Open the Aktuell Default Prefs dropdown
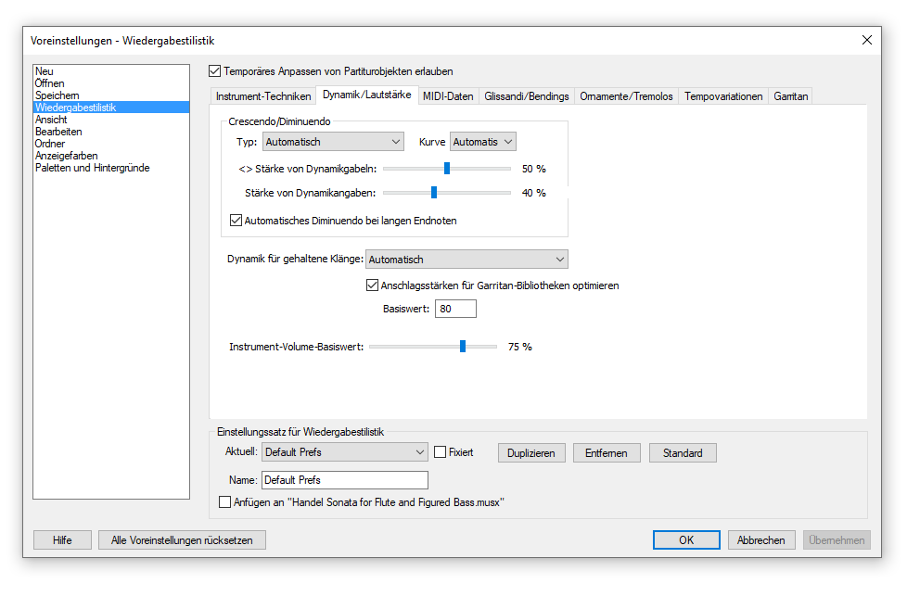This screenshot has height=596, width=920. click(344, 452)
